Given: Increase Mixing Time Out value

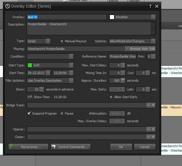Looking at the screenshot, I should click(x=148, y=72).
